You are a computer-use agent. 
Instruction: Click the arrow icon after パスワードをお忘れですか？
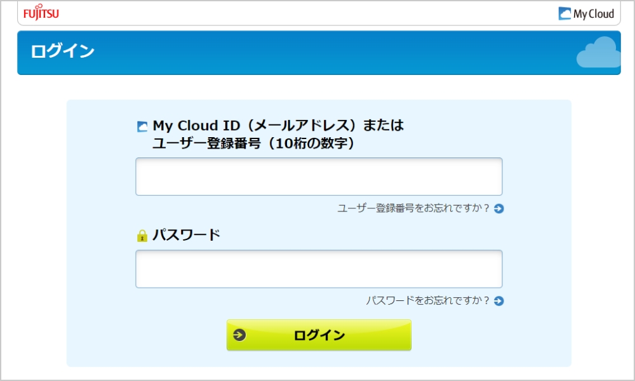498,300
